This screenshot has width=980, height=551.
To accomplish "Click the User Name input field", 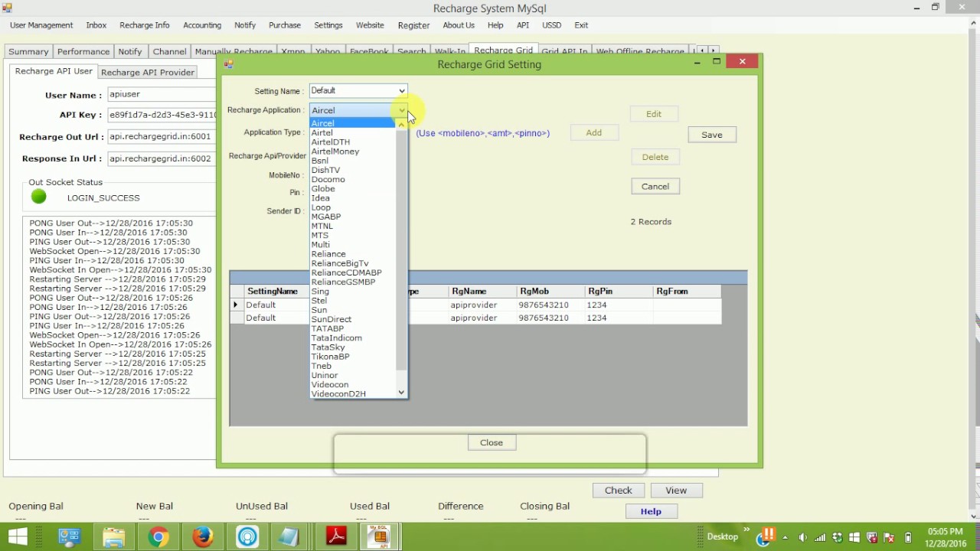I will coord(162,94).
